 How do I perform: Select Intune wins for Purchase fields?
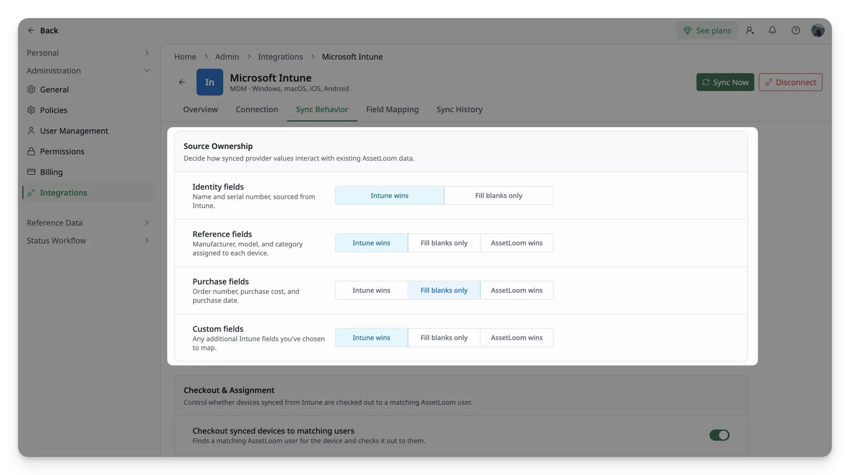tap(371, 291)
